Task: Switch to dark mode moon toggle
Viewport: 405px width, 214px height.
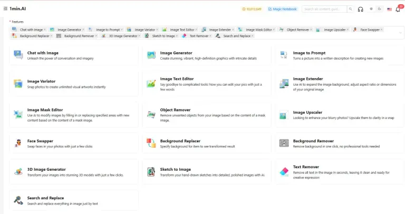Action: coord(380,9)
